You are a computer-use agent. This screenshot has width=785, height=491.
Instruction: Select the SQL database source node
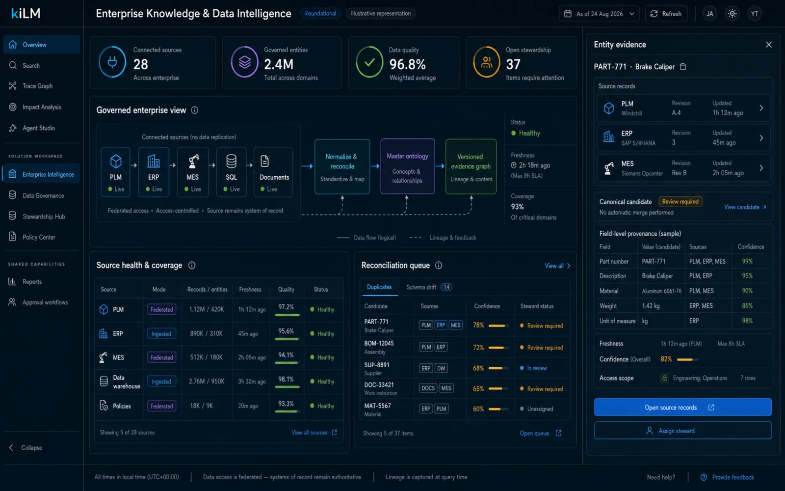click(x=231, y=172)
